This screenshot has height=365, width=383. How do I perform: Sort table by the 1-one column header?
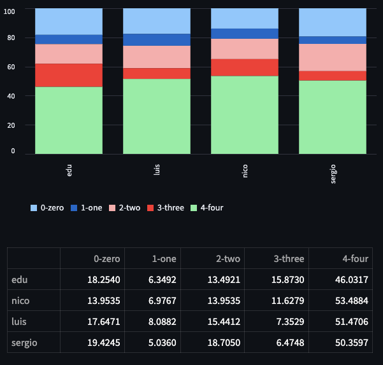point(153,258)
